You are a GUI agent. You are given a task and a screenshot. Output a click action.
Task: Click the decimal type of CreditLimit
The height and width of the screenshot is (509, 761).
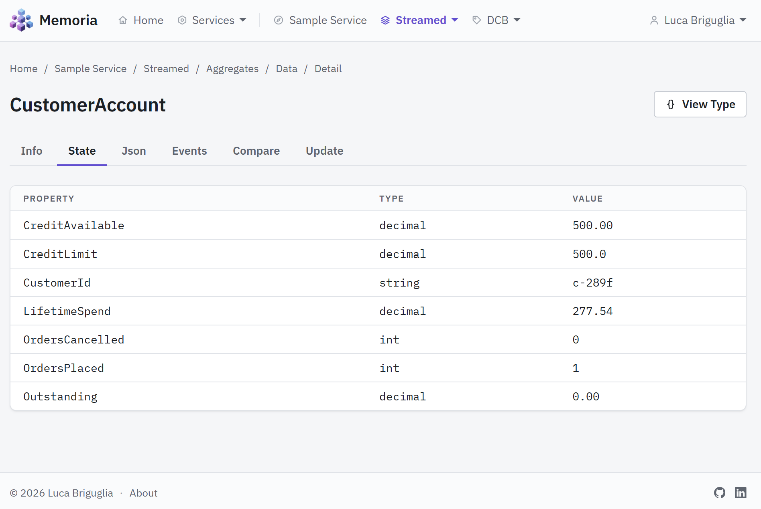pyautogui.click(x=403, y=254)
